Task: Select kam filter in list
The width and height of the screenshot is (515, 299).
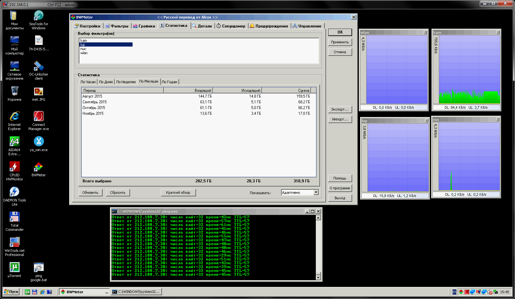Action: point(106,40)
